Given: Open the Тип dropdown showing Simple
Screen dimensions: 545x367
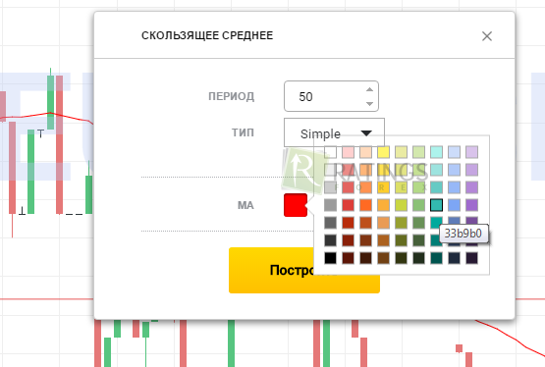Looking at the screenshot, I should coord(334,132).
